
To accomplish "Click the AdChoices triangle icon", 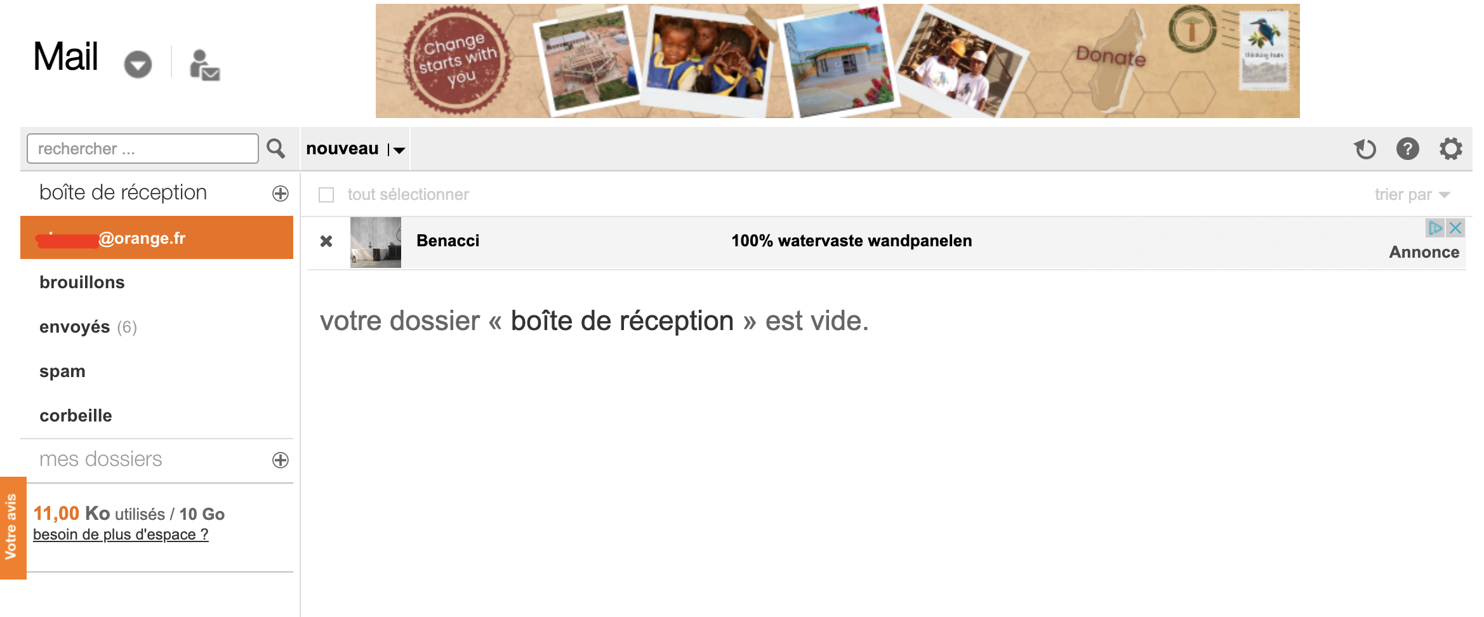I will (1434, 228).
